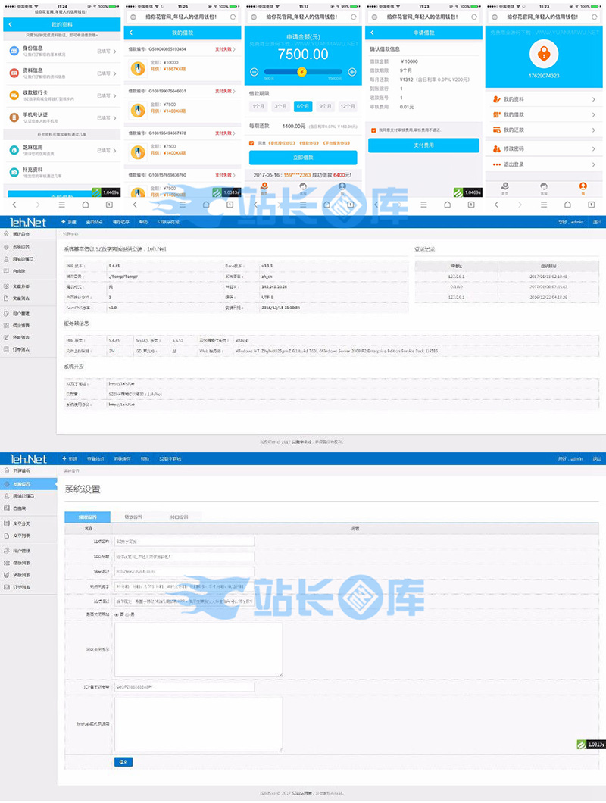Viewport: 606px width, 803px height.
Task: Toggle the review fee consent checkbox
Action: coord(373,130)
